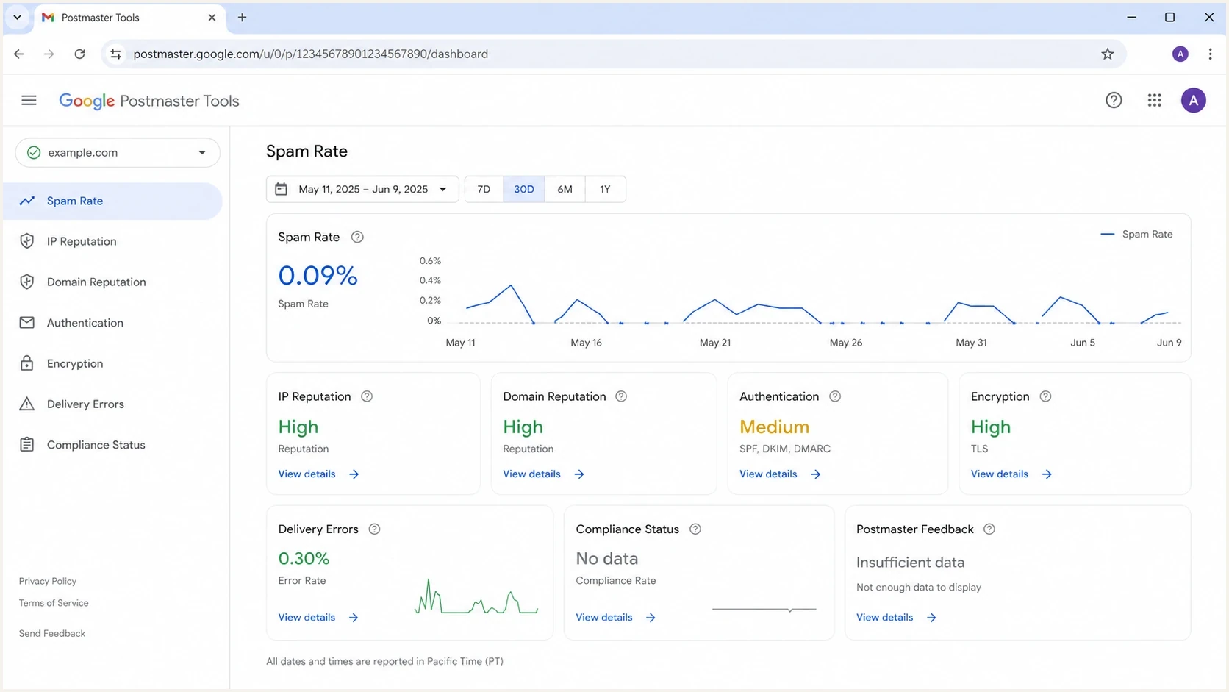
Task: Open Spam Rate in sidebar
Action: click(112, 201)
